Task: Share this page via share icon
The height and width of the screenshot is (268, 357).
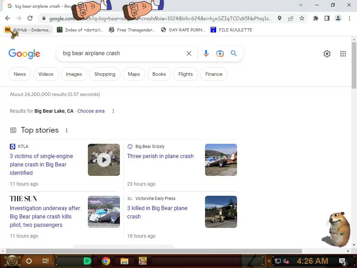Action: [290, 18]
